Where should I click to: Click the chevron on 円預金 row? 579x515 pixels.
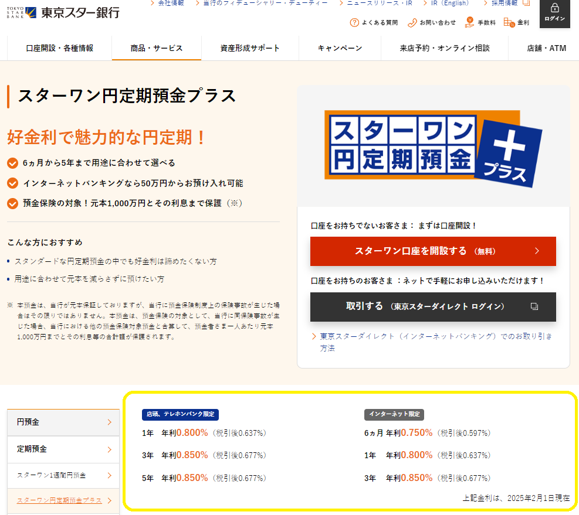[109, 422]
